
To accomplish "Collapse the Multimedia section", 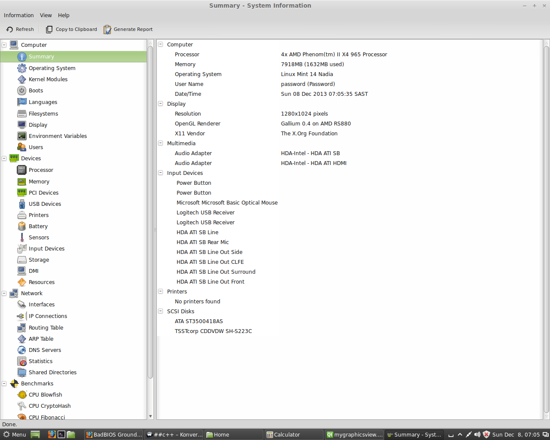I will click(x=161, y=143).
